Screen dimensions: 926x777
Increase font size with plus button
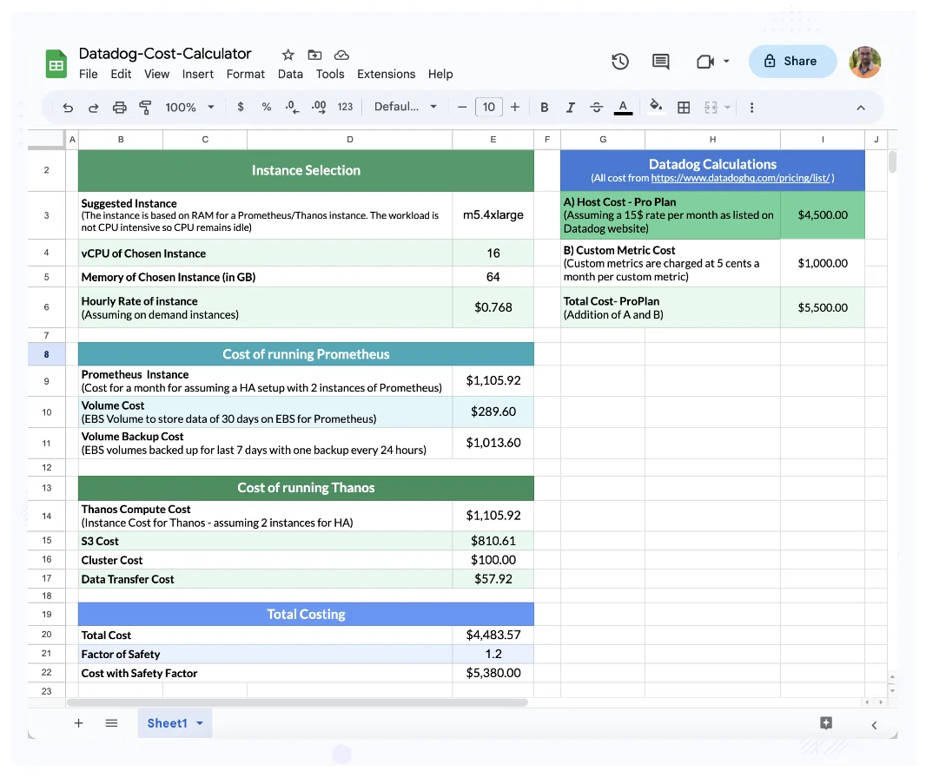click(515, 108)
